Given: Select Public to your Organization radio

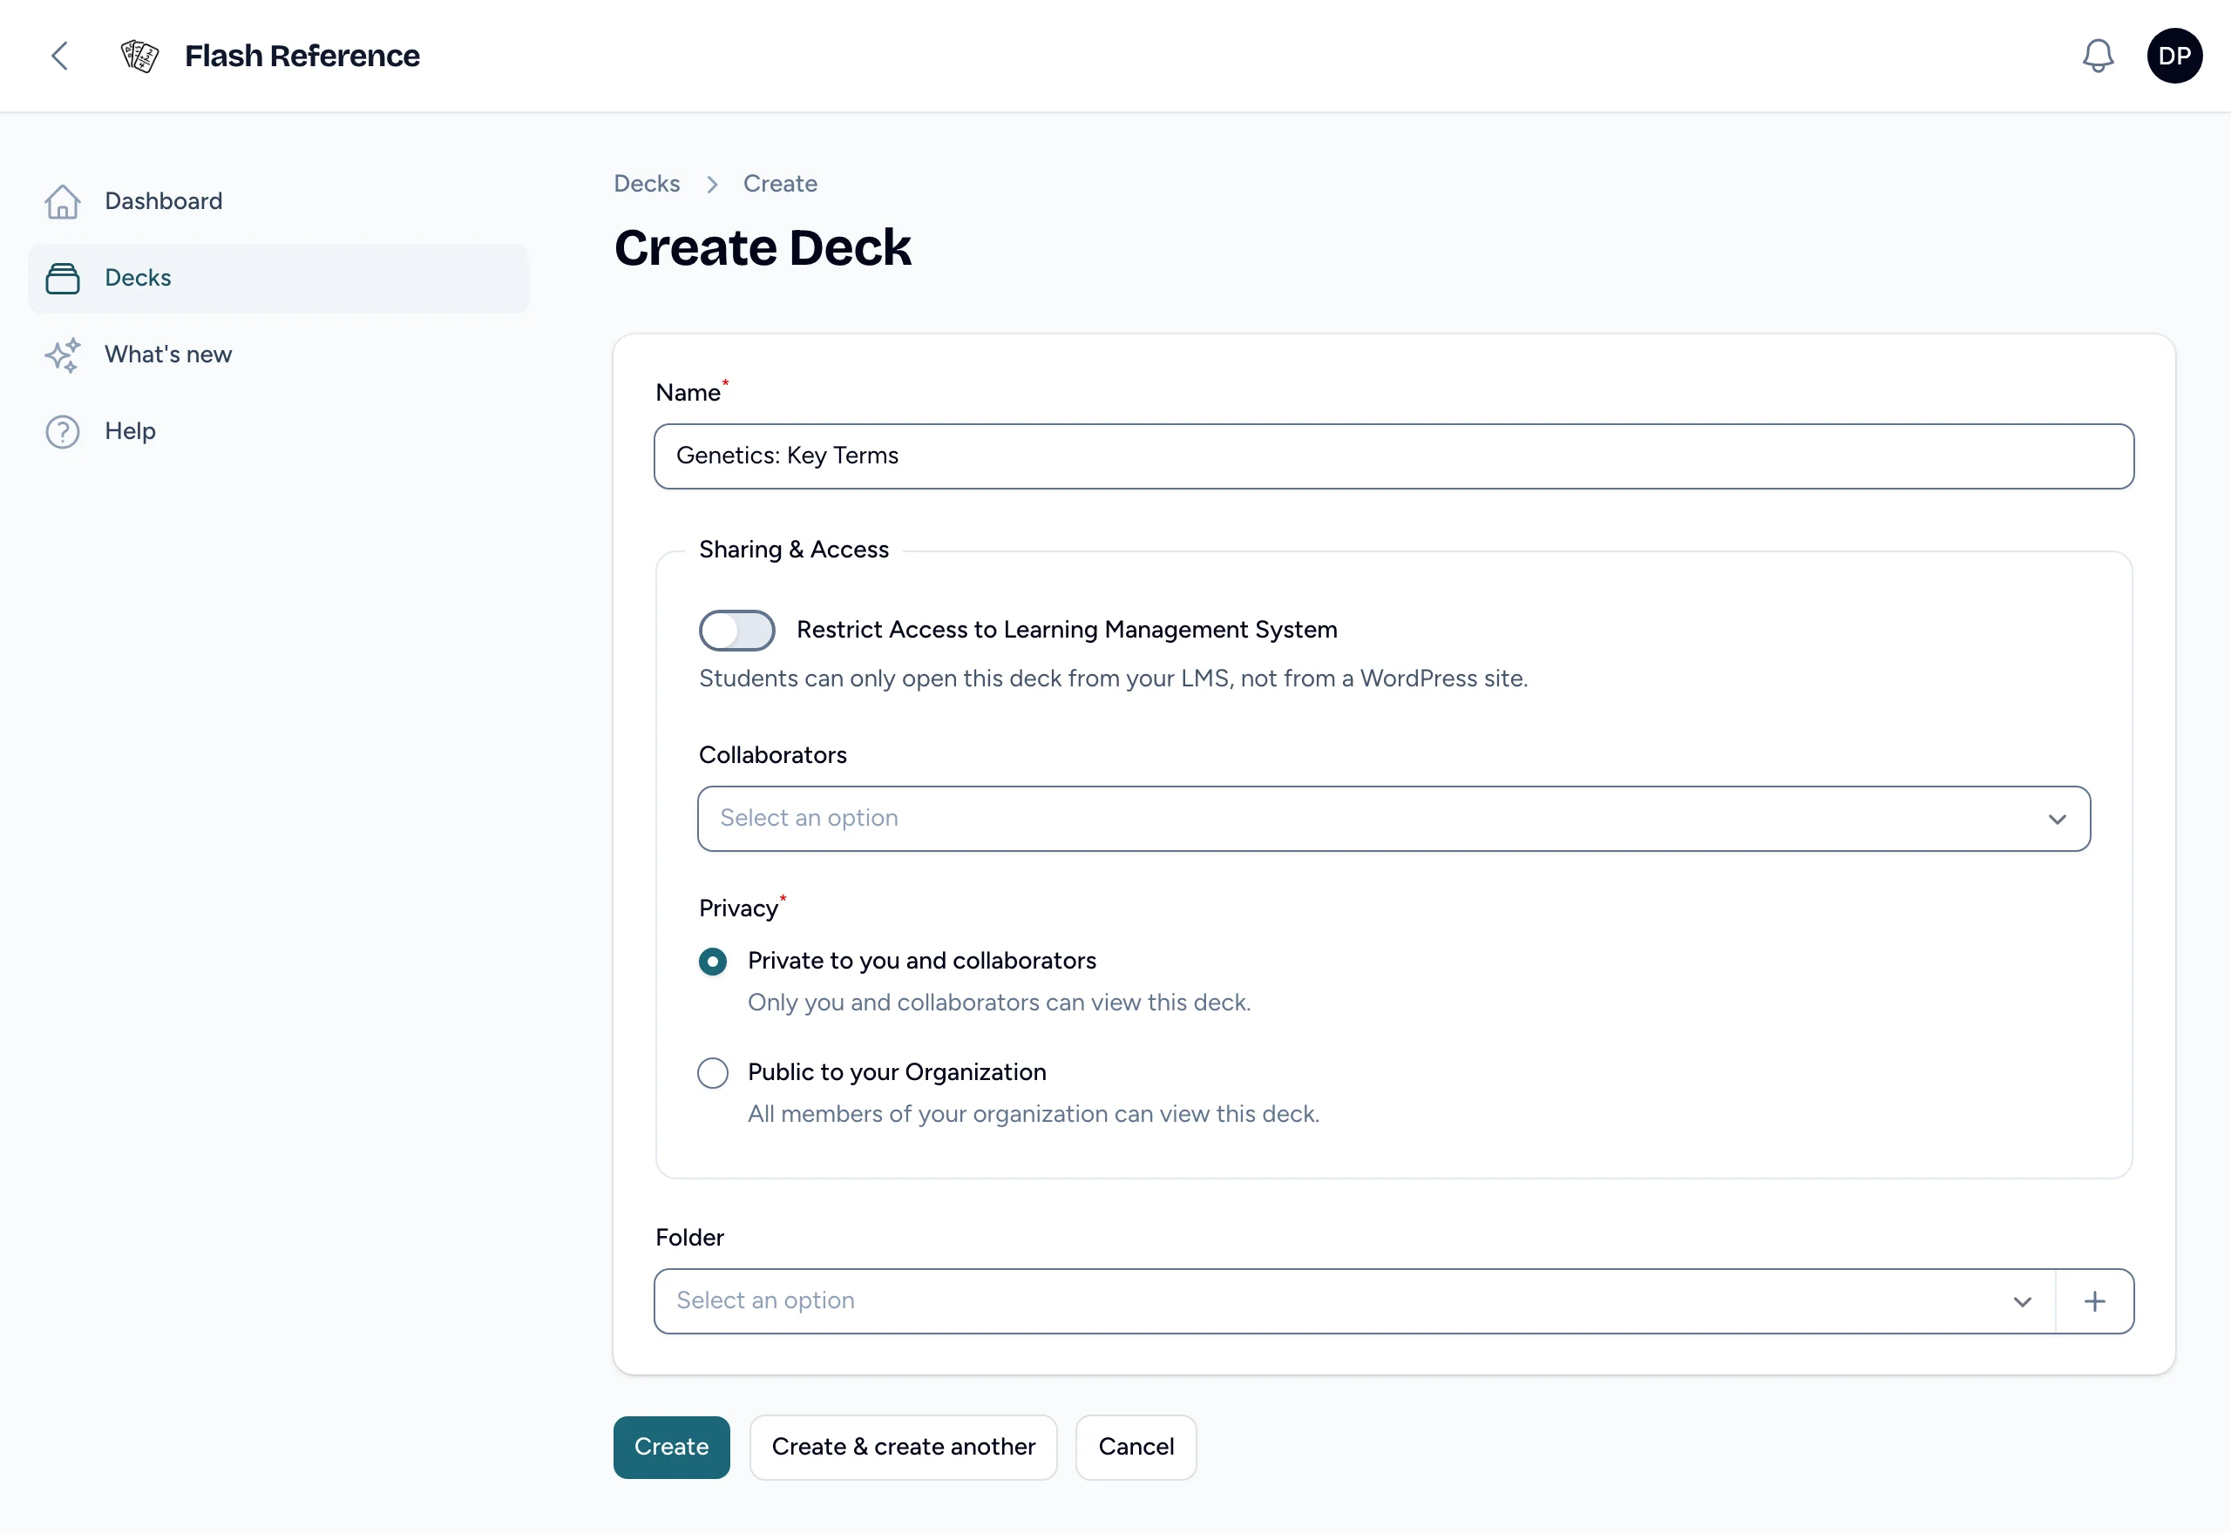Looking at the screenshot, I should (713, 1073).
